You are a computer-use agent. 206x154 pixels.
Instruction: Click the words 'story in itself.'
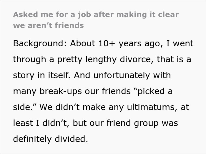tap(41, 76)
